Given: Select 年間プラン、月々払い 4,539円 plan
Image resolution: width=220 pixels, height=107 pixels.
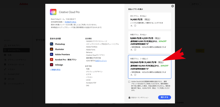Looking at the screenshot, I should click(150, 42).
